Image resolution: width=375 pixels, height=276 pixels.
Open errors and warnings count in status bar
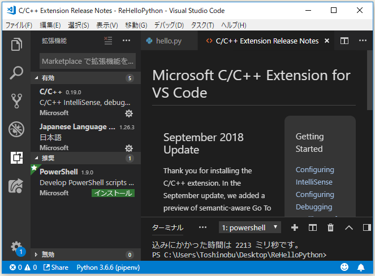(x=23, y=268)
